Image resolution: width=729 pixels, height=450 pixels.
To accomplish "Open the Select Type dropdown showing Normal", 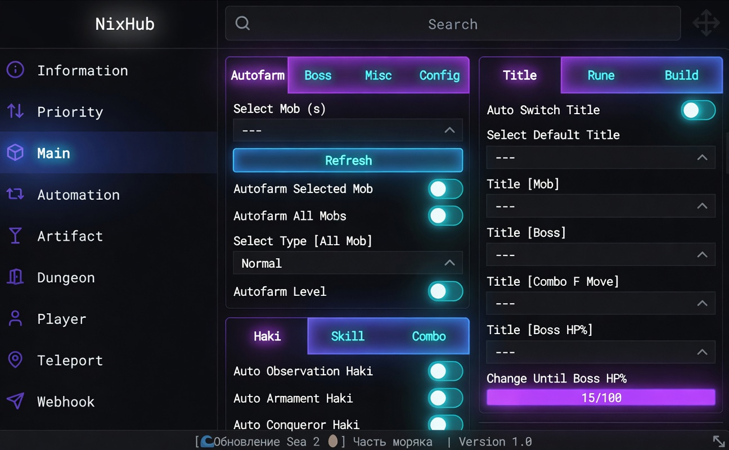I will point(348,263).
